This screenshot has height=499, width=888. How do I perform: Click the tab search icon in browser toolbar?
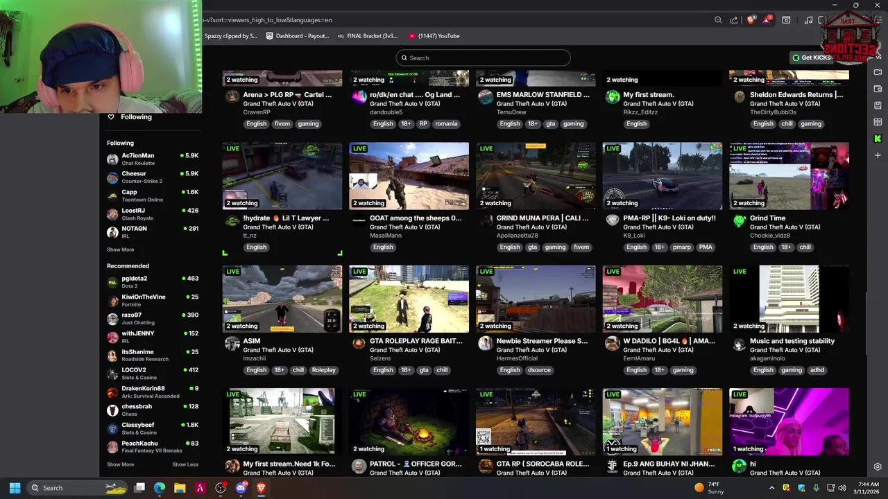[786, 20]
